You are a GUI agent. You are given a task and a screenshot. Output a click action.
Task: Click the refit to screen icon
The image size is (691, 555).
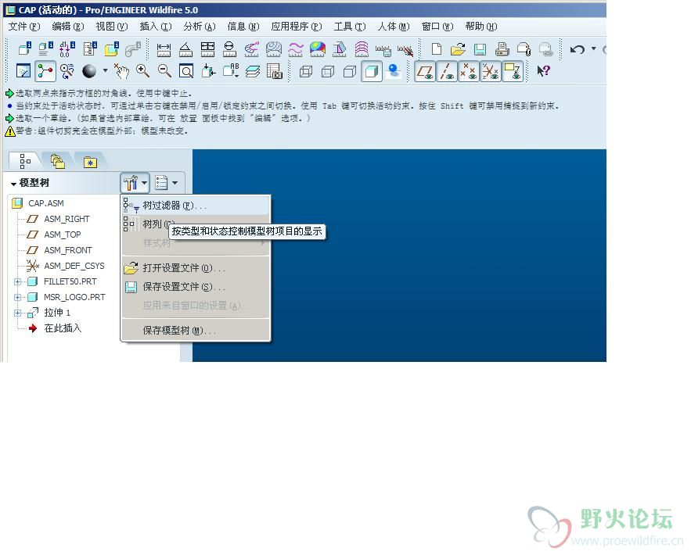point(186,71)
